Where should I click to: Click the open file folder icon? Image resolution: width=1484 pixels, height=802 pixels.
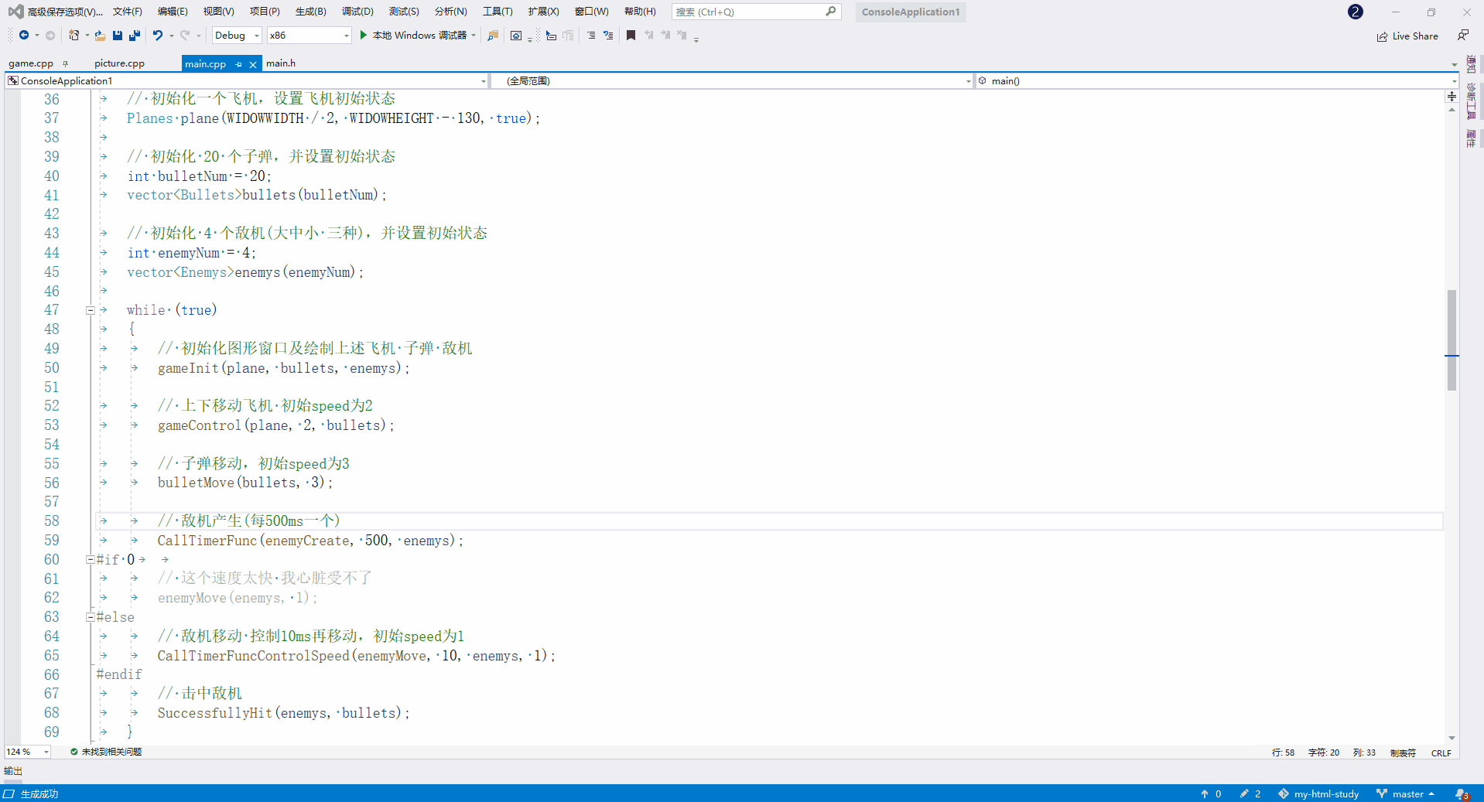tap(101, 36)
